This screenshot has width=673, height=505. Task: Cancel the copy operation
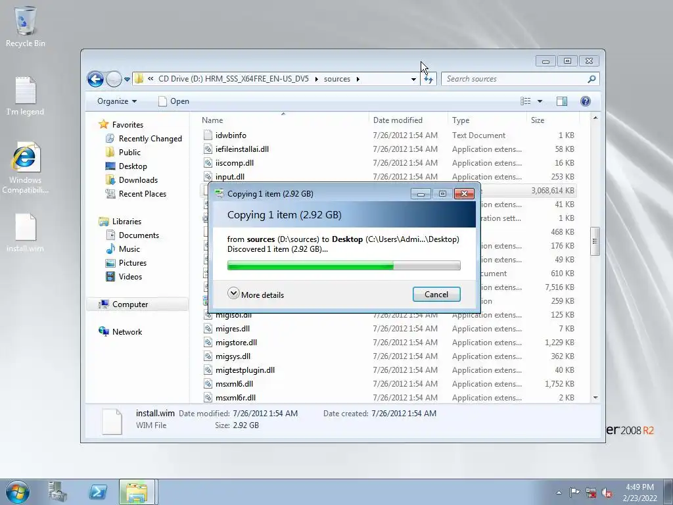click(x=436, y=295)
